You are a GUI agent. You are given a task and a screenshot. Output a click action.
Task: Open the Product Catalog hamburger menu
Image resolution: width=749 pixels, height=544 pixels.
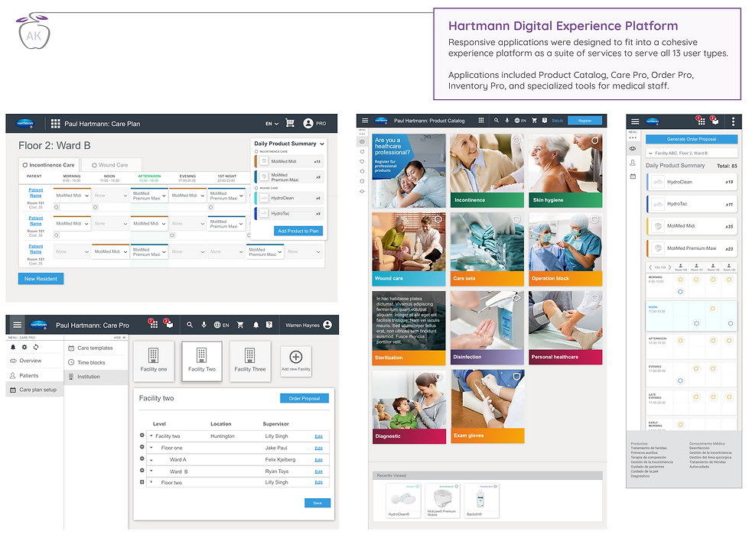365,121
